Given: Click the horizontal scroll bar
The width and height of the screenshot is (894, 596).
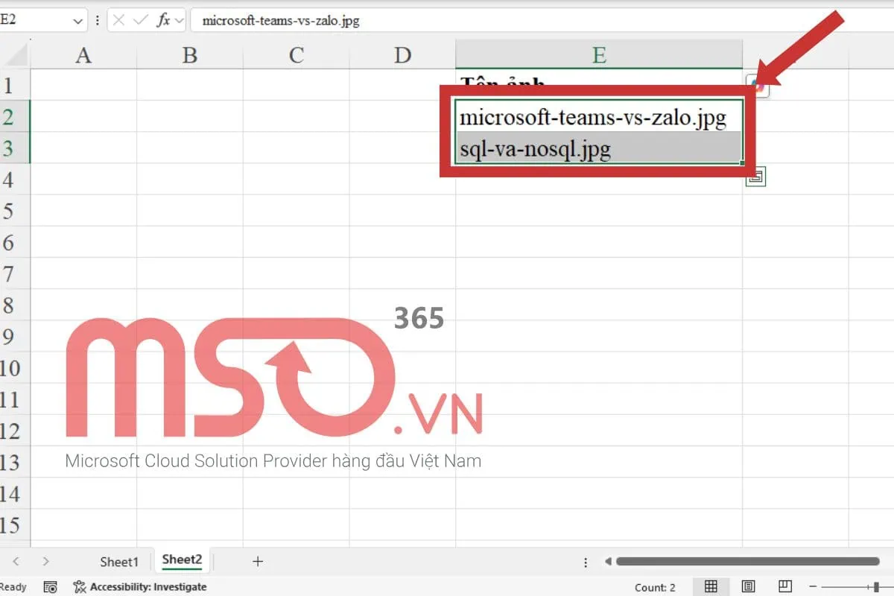Looking at the screenshot, I should pyautogui.click(x=745, y=561).
